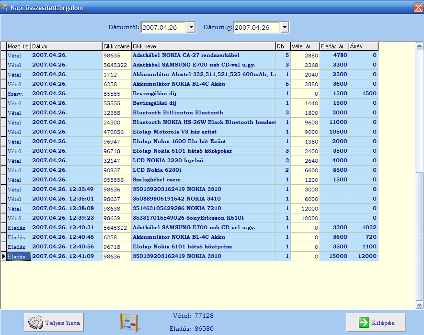Click row selector of Akkumulátor Alcatel row

3,75
